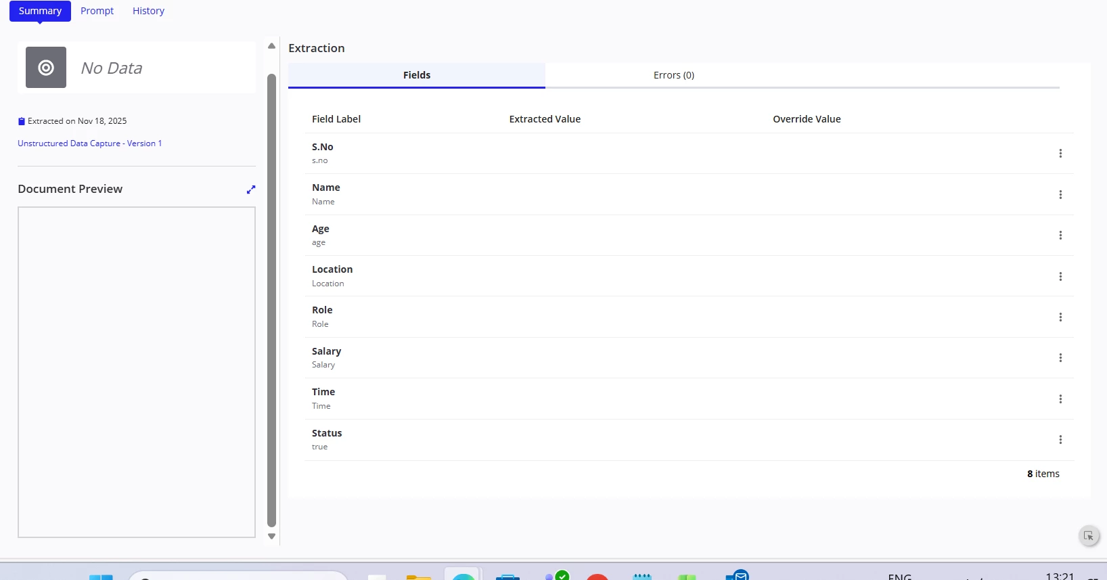1107x580 pixels.
Task: Click the ENG language indicator in the taskbar
Action: [x=900, y=577]
